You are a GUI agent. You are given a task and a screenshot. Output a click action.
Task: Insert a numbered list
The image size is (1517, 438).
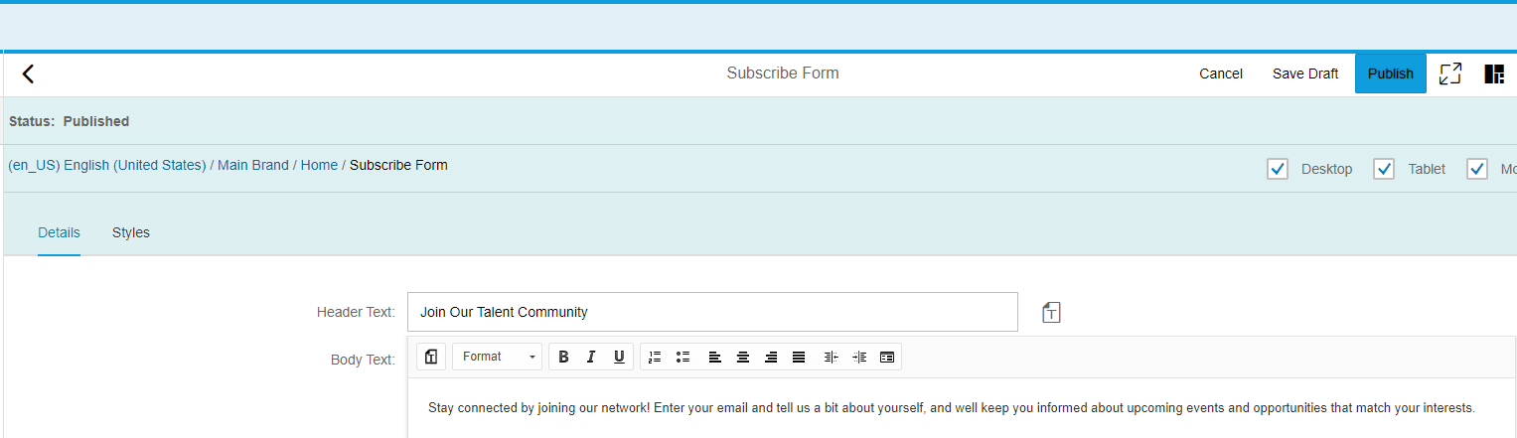654,357
